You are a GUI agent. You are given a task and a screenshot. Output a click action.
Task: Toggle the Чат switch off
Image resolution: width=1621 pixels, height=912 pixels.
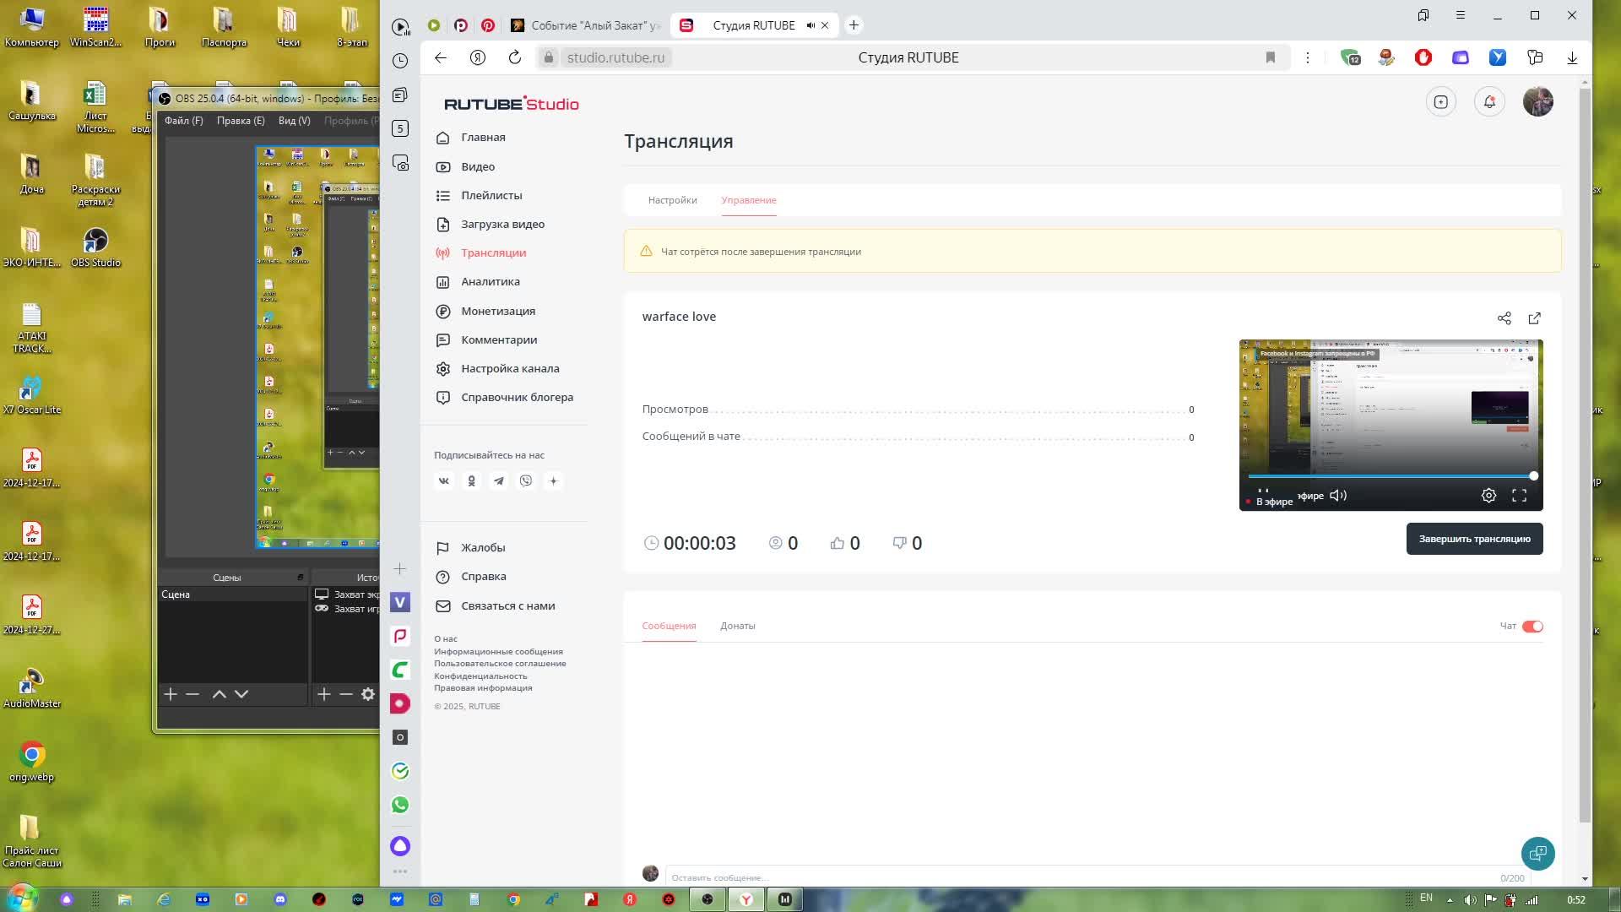pyautogui.click(x=1532, y=627)
